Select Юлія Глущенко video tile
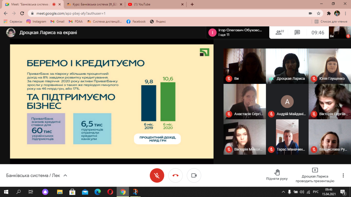351x197 pixels. [x=330, y=66]
